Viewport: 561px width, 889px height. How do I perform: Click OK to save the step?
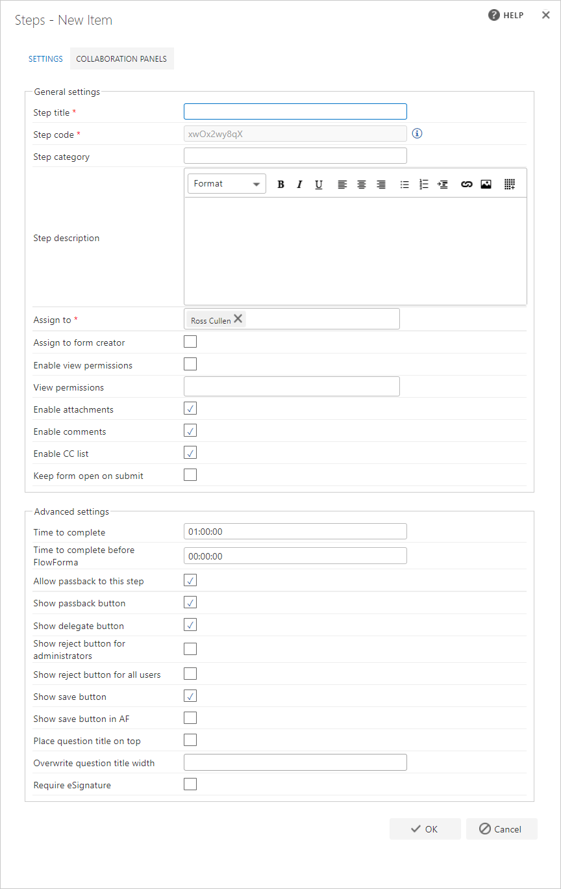tap(425, 829)
